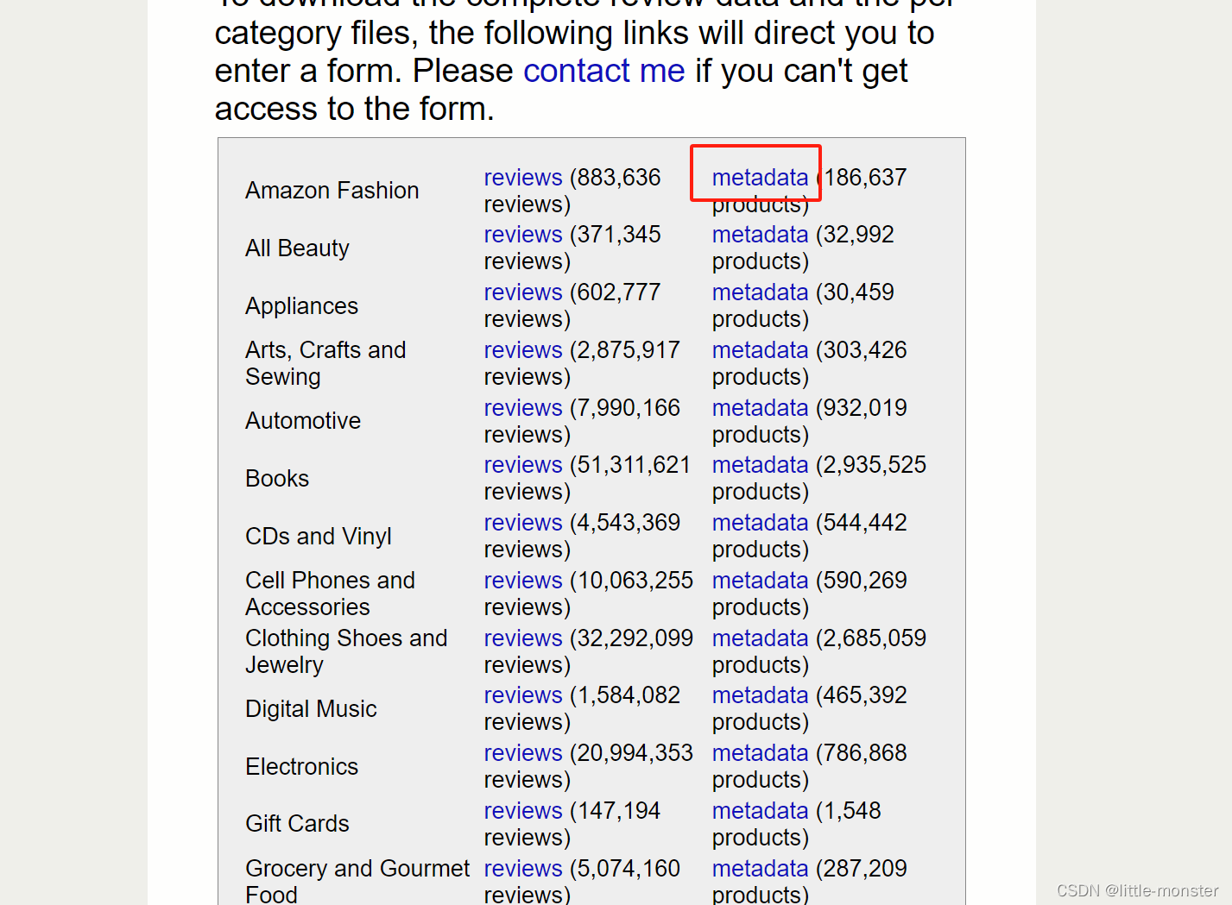Click the '(1,548' Gift Cards product count

[x=849, y=811]
